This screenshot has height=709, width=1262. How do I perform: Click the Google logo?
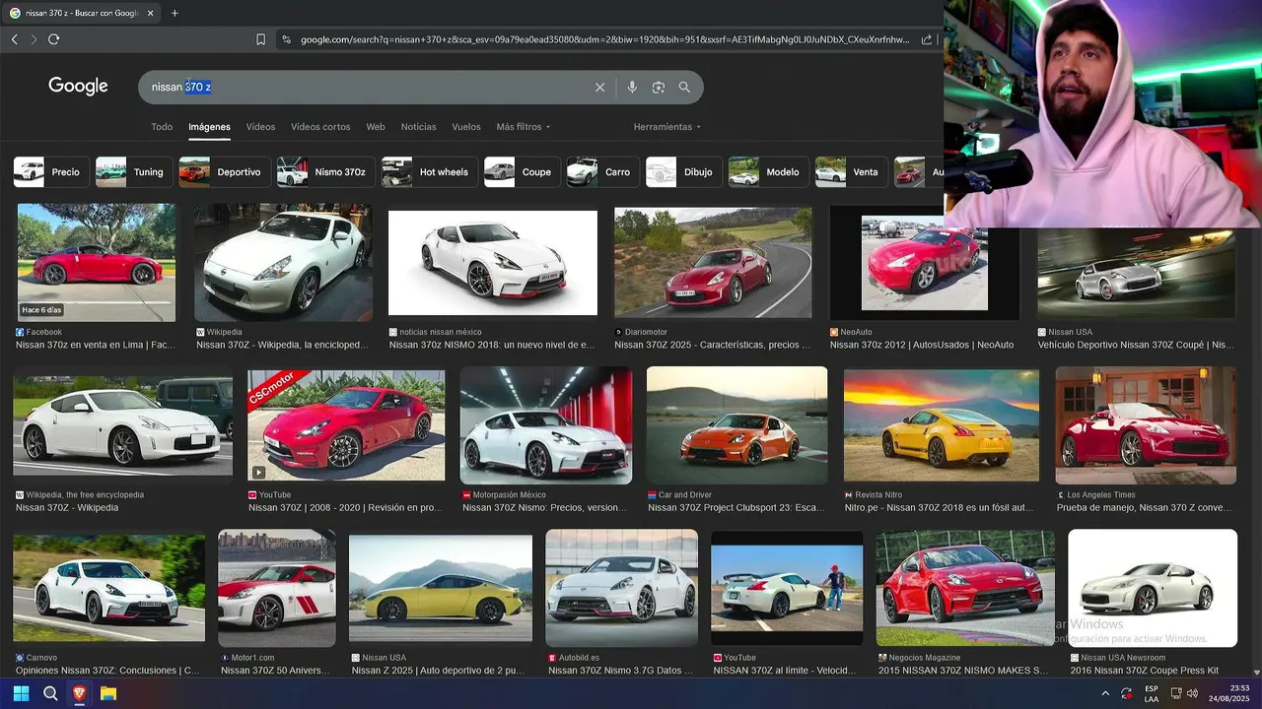[78, 87]
